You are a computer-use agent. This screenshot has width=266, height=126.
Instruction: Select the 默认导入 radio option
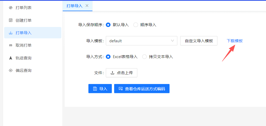click(x=108, y=25)
